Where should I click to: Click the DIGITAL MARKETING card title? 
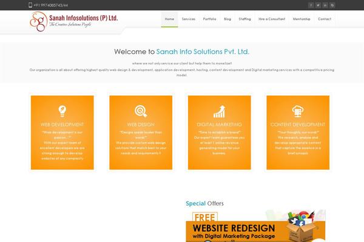pos(220,125)
